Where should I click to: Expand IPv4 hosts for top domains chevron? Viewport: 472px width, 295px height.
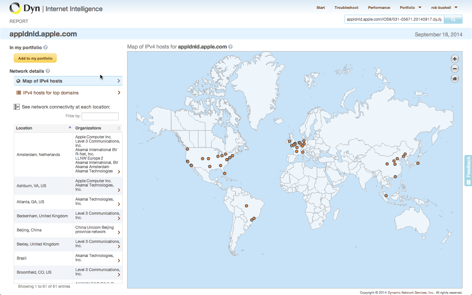pyautogui.click(x=119, y=93)
